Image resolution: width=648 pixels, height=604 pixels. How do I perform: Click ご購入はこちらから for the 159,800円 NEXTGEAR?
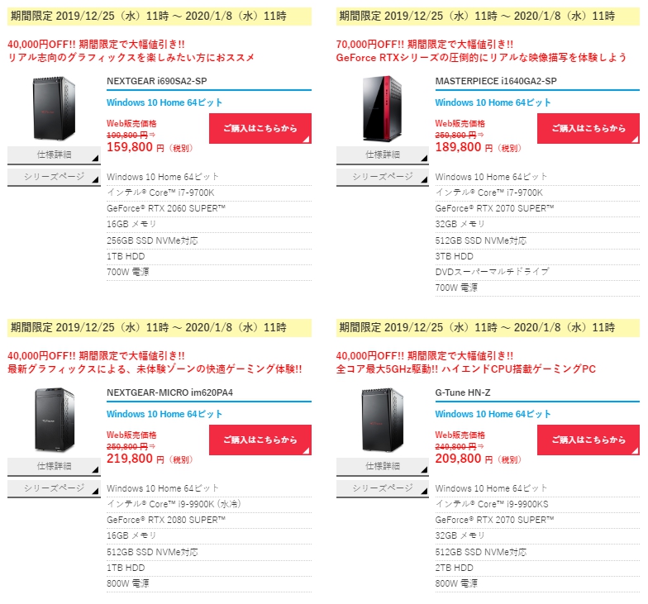click(x=260, y=129)
